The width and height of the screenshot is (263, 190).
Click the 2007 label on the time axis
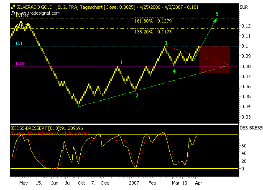(x=134, y=183)
